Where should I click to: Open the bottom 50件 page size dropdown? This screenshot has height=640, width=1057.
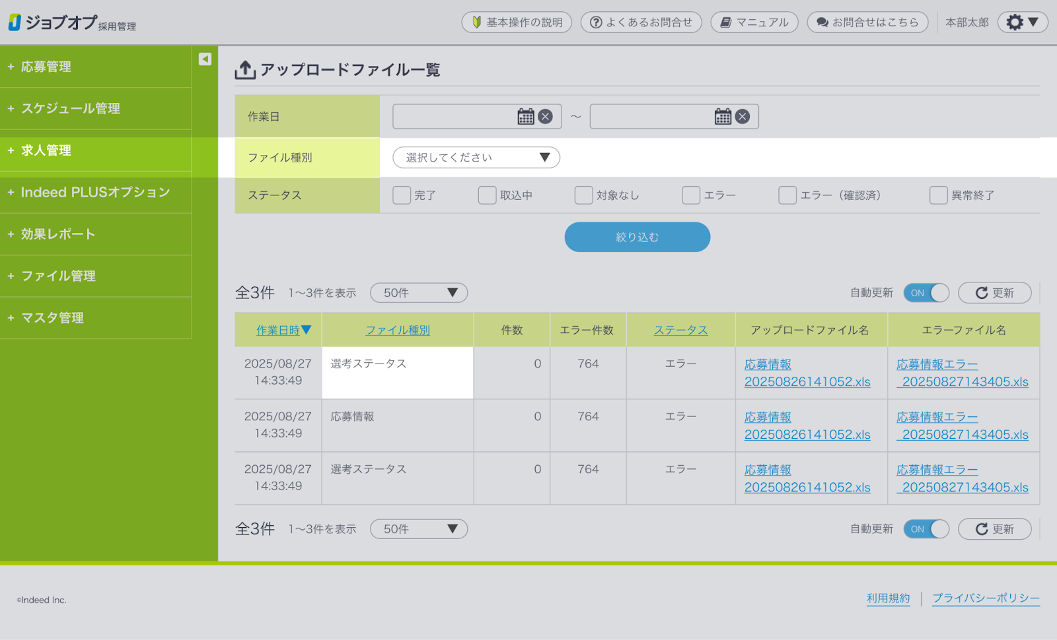click(x=419, y=529)
